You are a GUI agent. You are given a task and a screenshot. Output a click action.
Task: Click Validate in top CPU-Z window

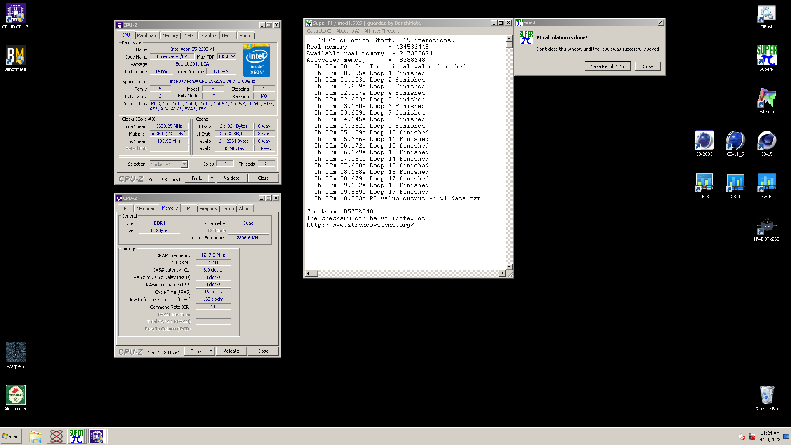(232, 178)
